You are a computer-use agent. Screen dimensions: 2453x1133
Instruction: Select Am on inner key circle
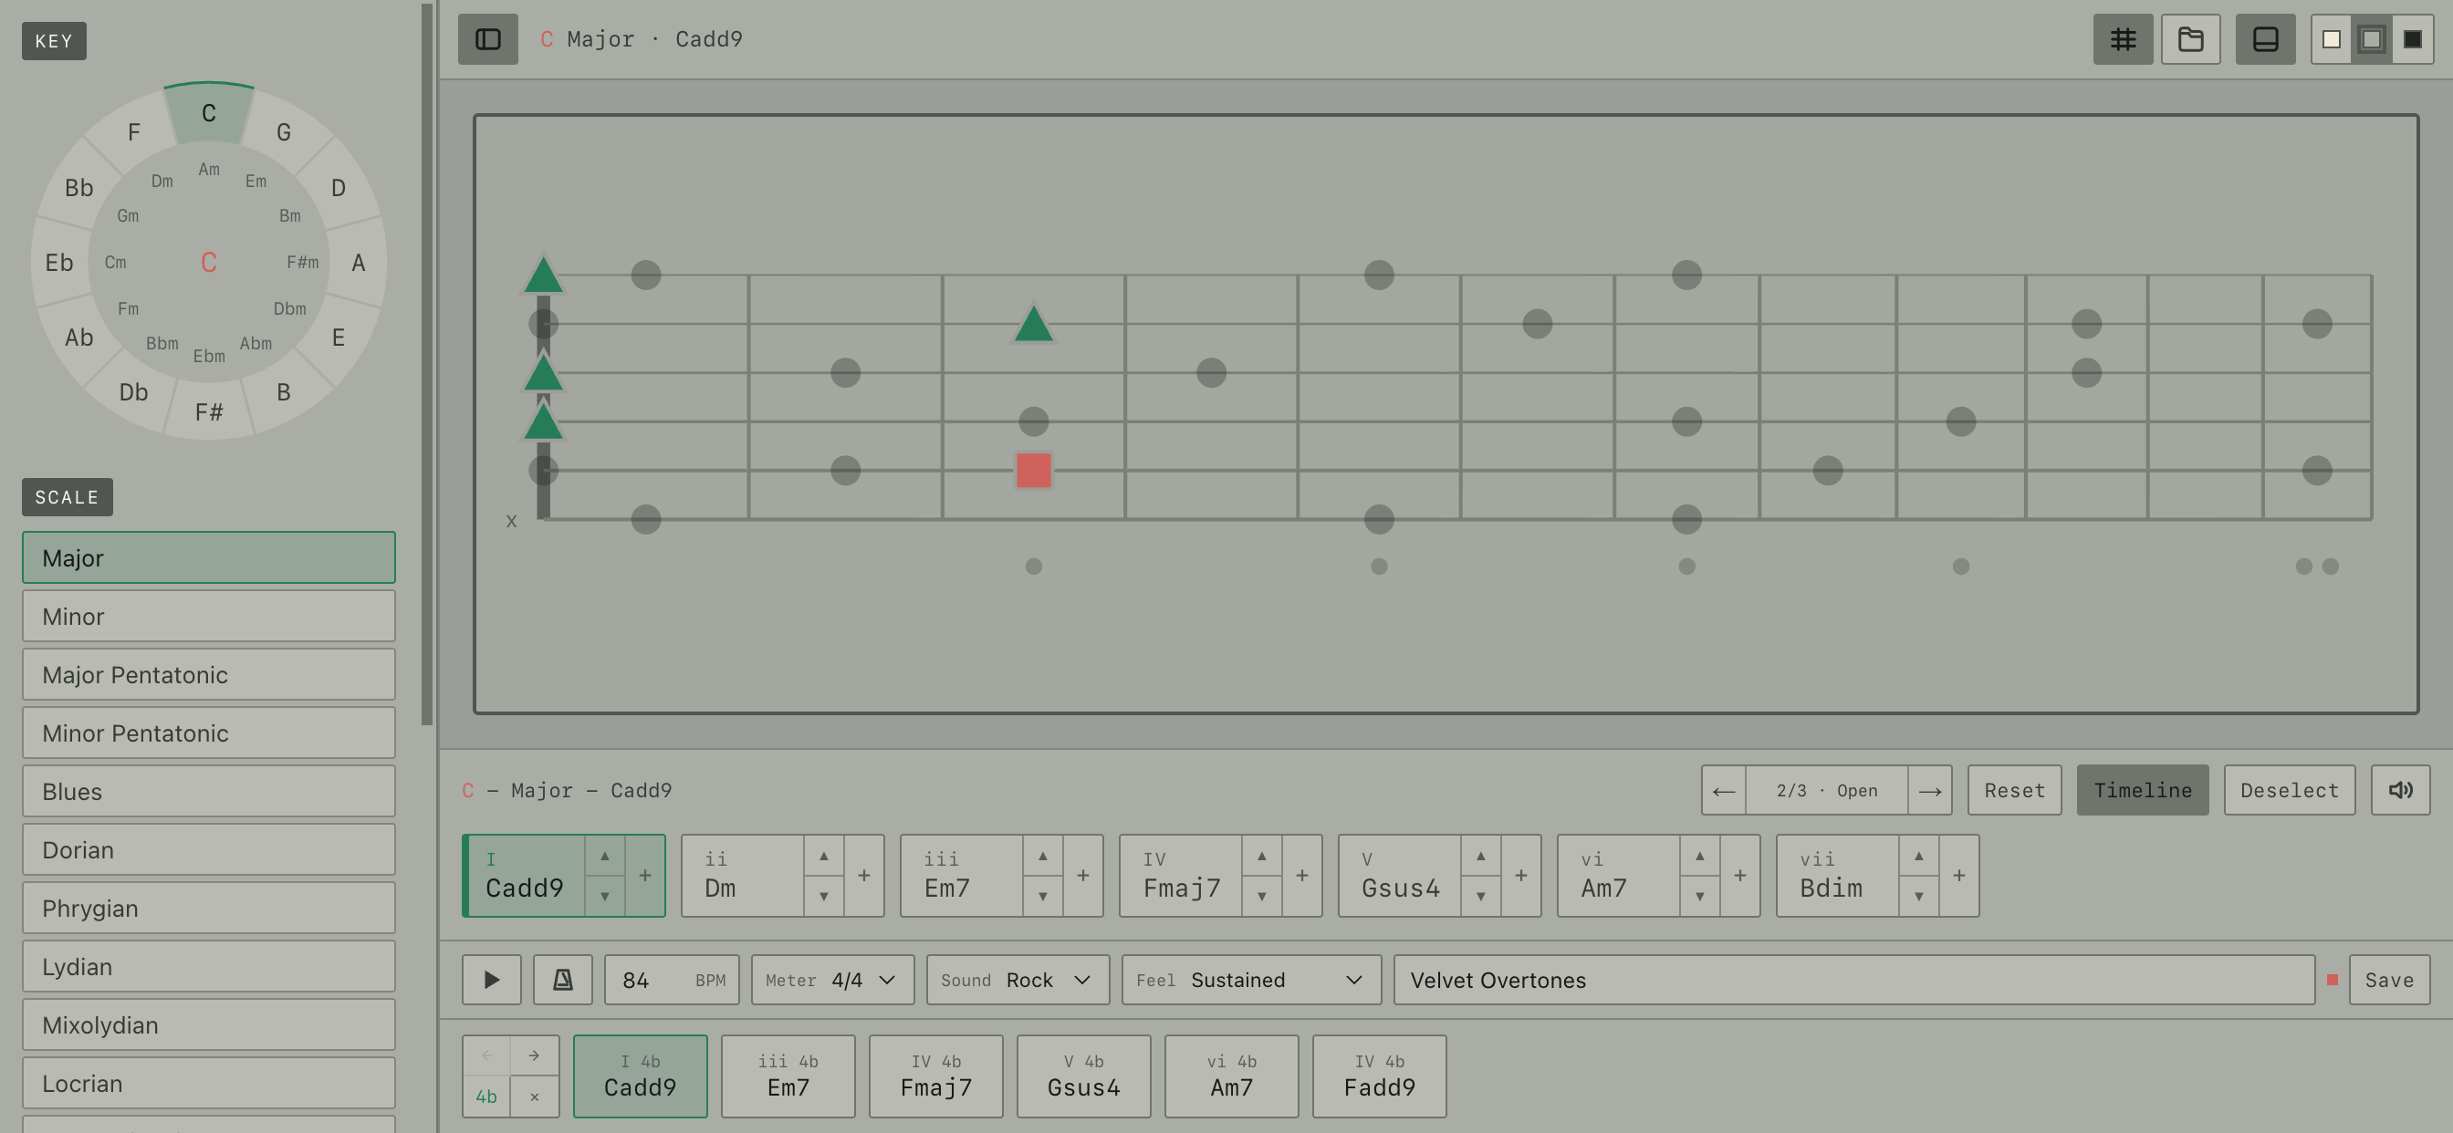tap(209, 170)
